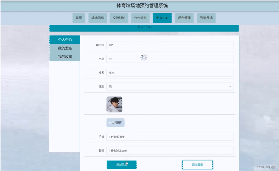The height and width of the screenshot is (171, 279).
Task: Click the cloud icon on upload button
Action: [x=110, y=123]
